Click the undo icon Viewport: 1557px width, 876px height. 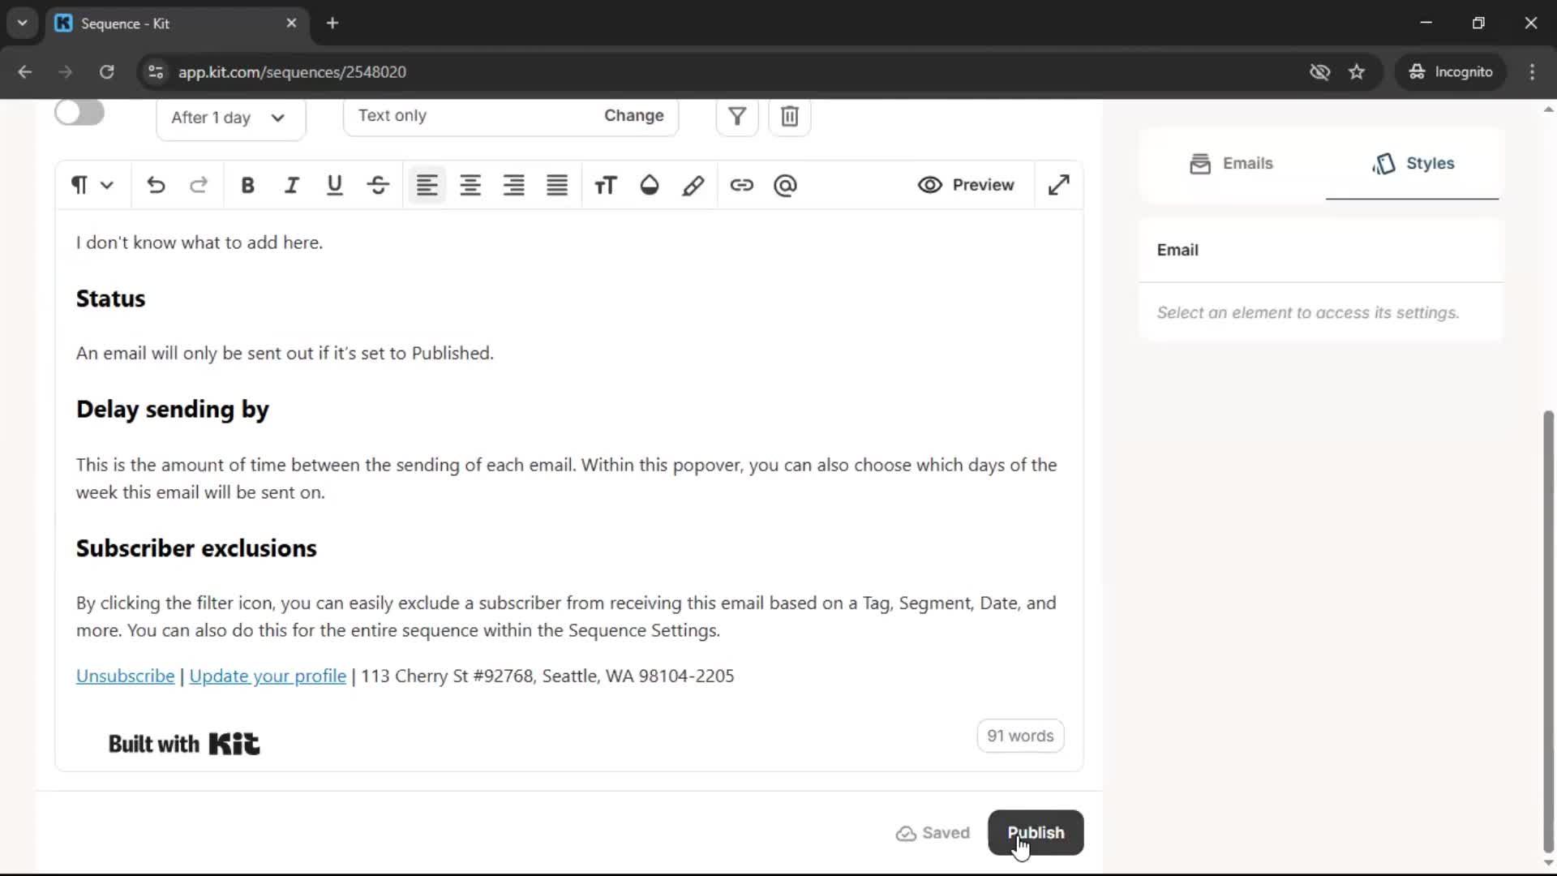click(x=156, y=185)
